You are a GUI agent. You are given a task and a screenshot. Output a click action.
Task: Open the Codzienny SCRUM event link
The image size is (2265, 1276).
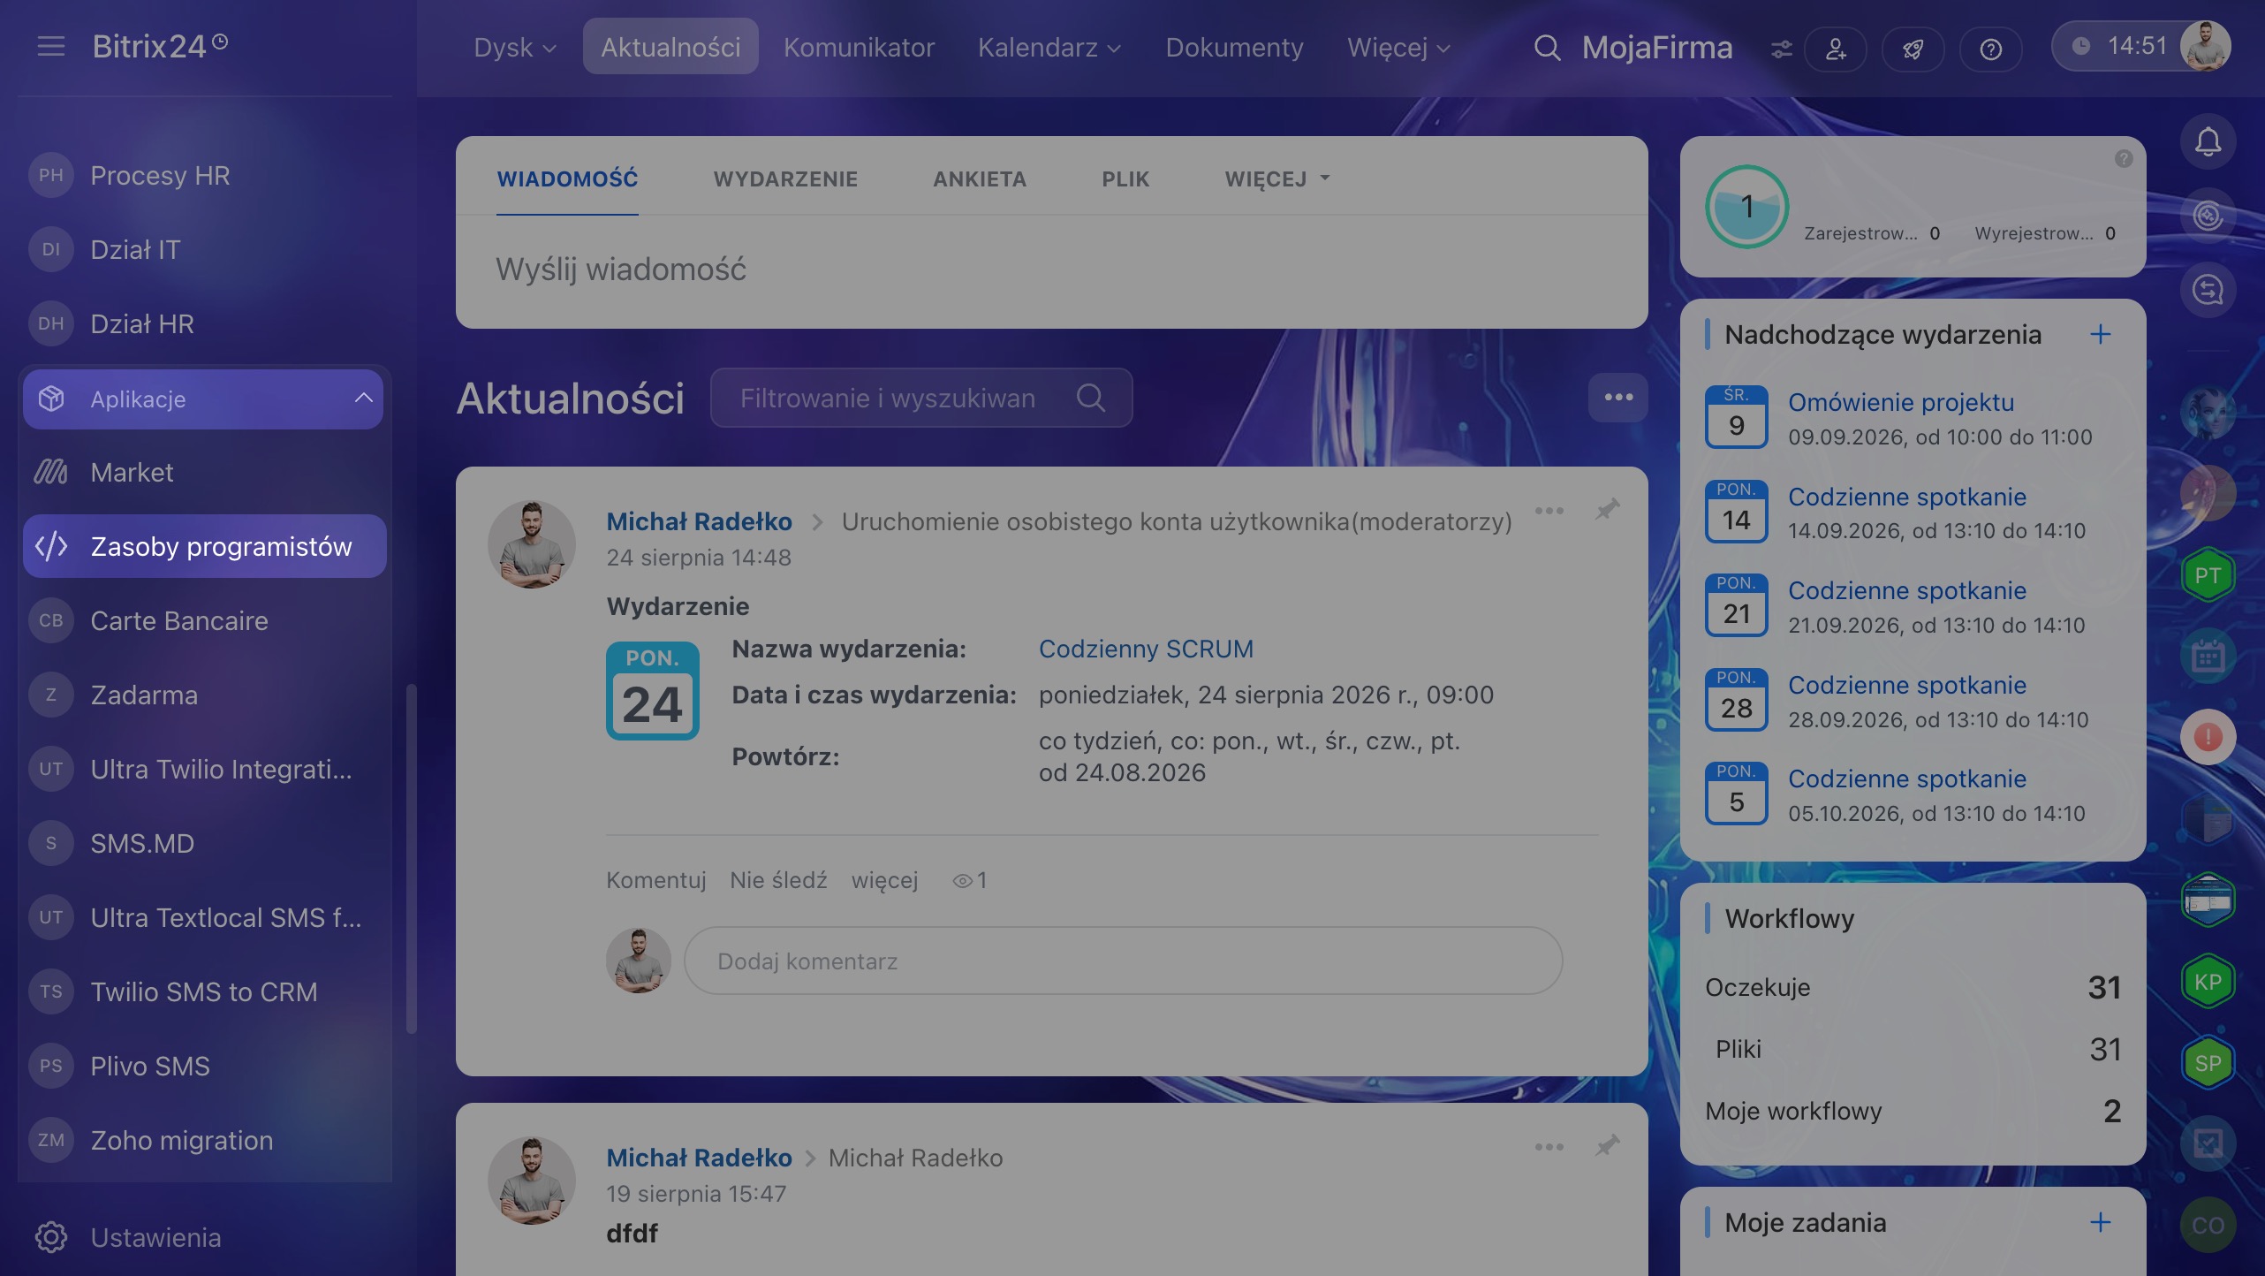pyautogui.click(x=1146, y=649)
